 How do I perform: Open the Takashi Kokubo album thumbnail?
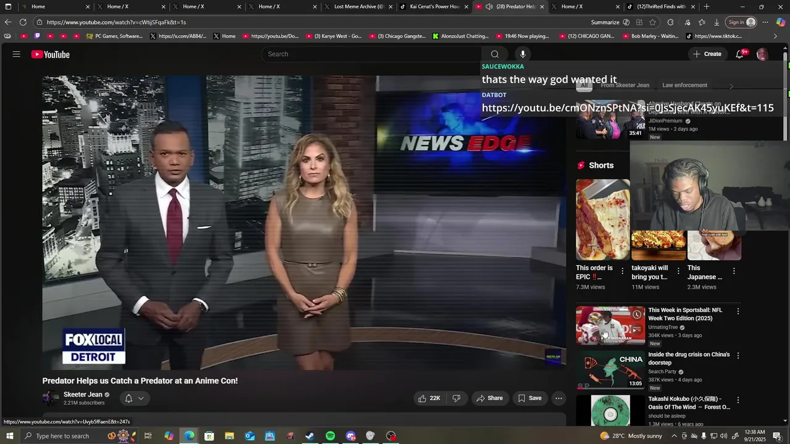click(x=610, y=410)
